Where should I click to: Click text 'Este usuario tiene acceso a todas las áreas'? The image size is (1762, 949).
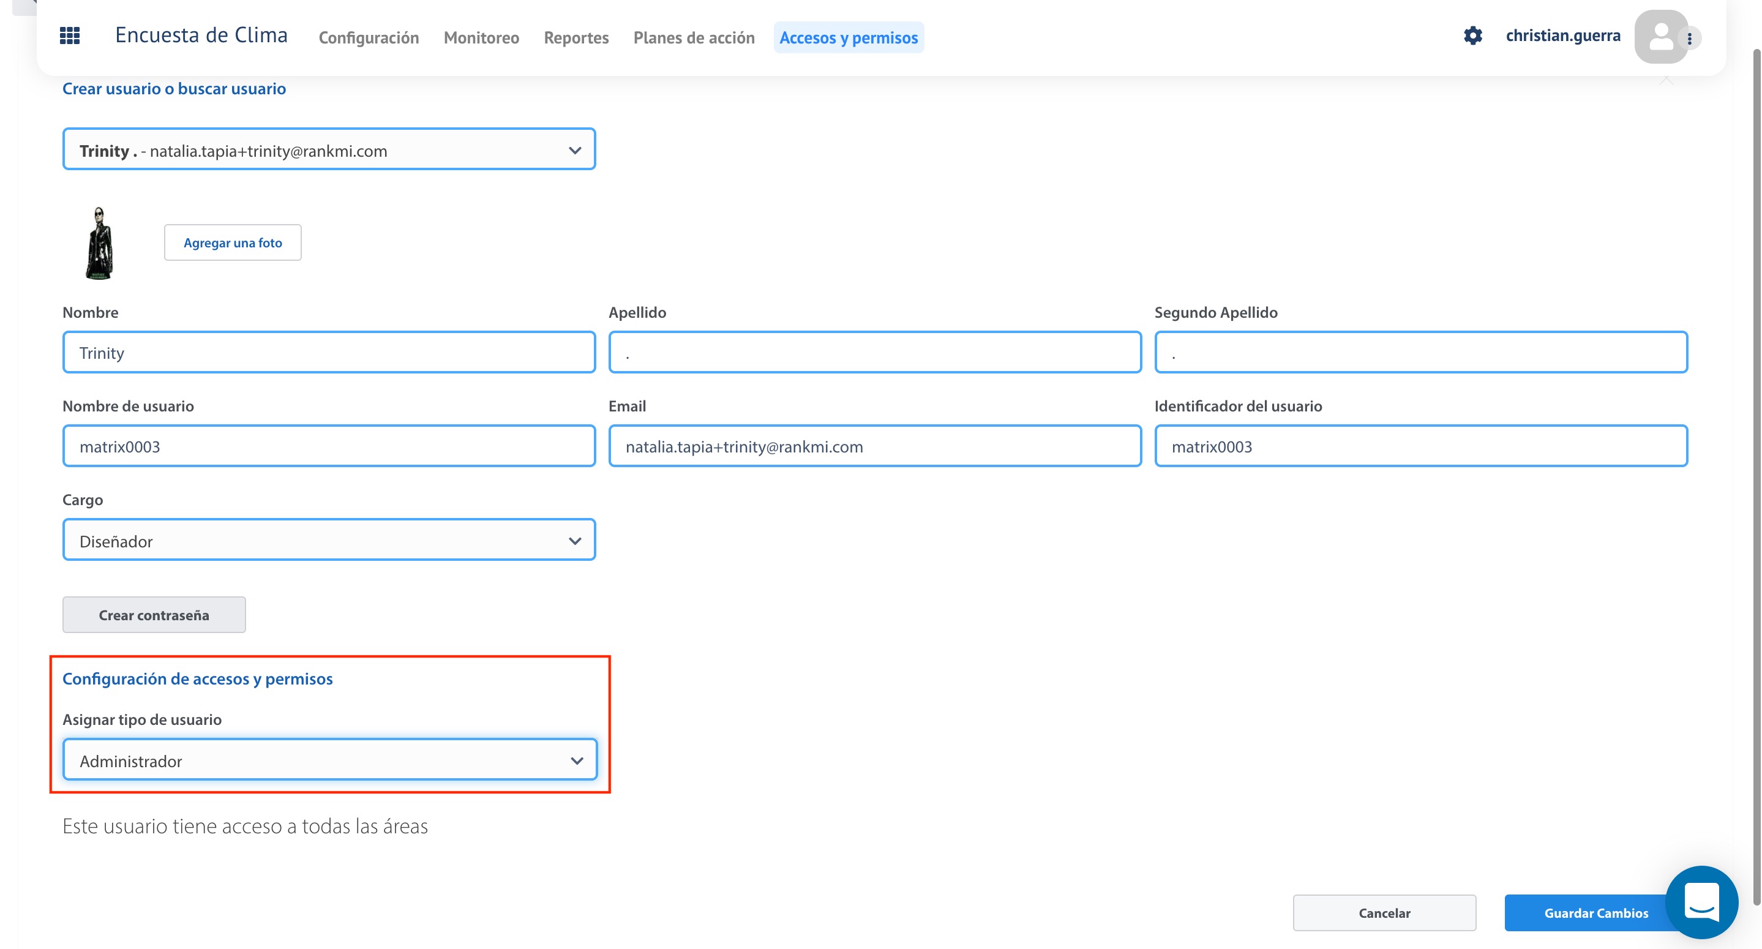pos(245,827)
